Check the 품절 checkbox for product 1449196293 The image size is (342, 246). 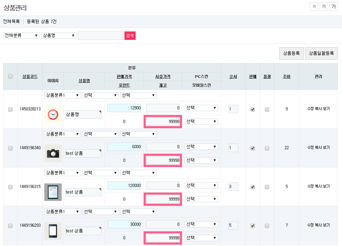(x=267, y=226)
